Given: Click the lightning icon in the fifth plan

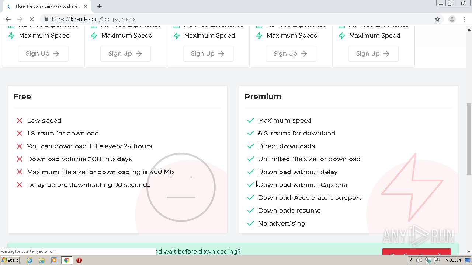Looking at the screenshot, I should pyautogui.click(x=342, y=36).
